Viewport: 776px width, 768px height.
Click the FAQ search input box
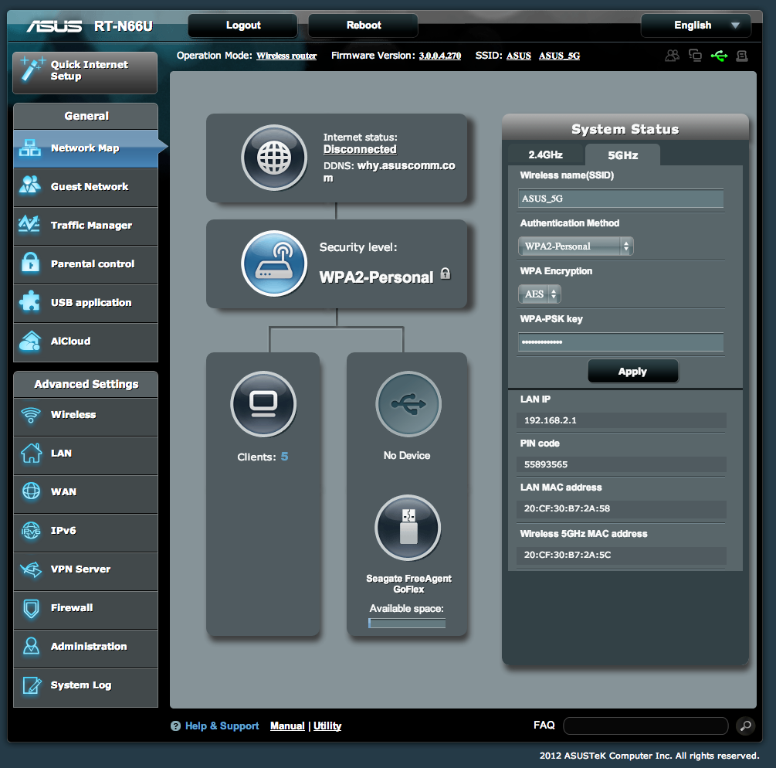coord(646,726)
